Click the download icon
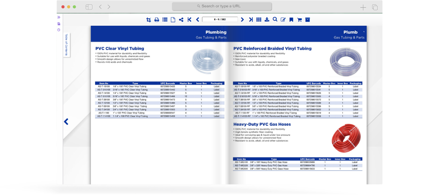Viewport: 446px width, 195px height. 267,20
